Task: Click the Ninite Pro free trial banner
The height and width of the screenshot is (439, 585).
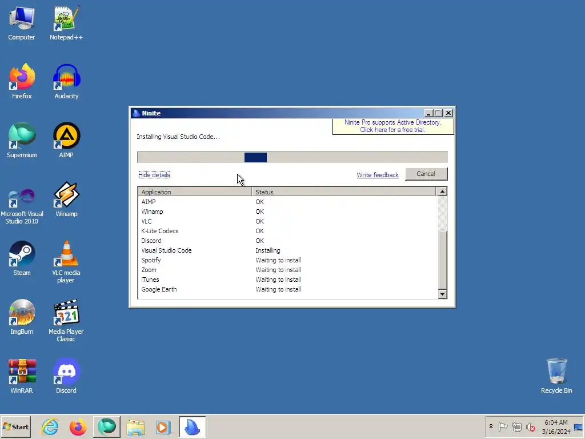Action: click(x=393, y=126)
